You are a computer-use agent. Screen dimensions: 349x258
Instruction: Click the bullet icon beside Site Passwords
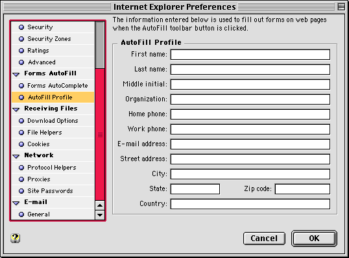[21, 191]
